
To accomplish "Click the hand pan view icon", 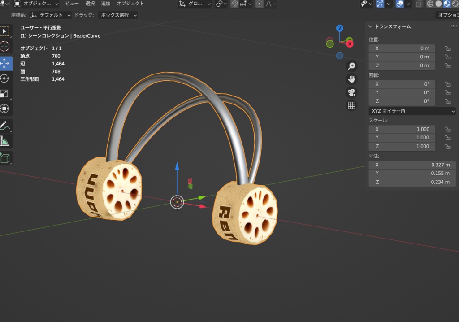I will pos(351,79).
